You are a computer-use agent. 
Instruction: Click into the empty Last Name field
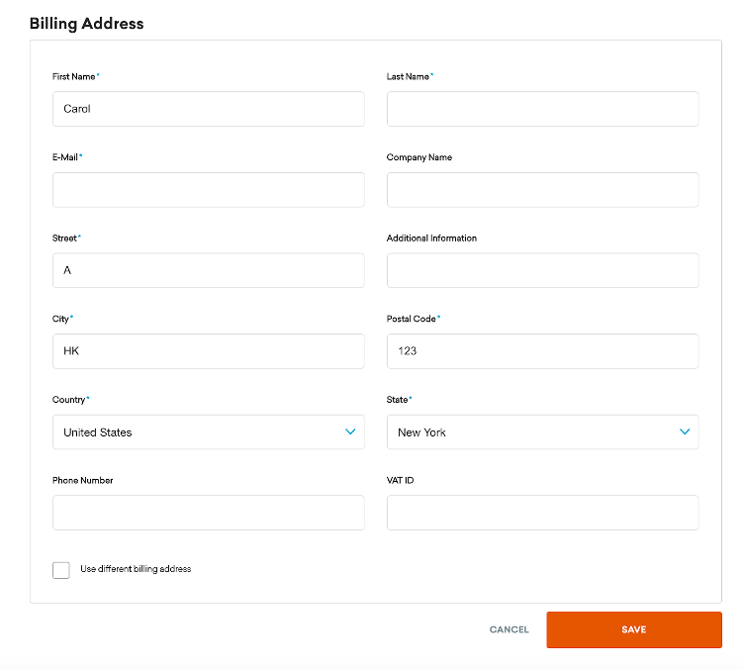coord(542,109)
